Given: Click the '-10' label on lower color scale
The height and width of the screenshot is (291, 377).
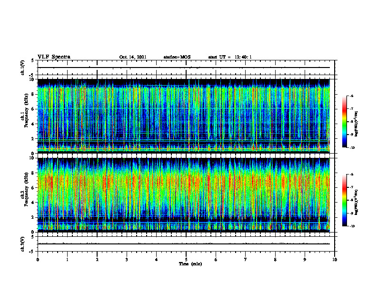Looking at the screenshot, I should click(x=352, y=226).
